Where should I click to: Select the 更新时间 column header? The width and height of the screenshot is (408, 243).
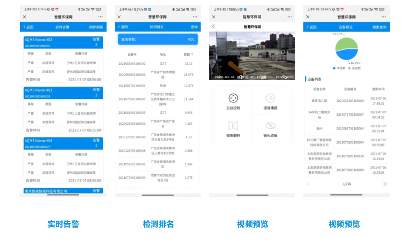point(378,89)
